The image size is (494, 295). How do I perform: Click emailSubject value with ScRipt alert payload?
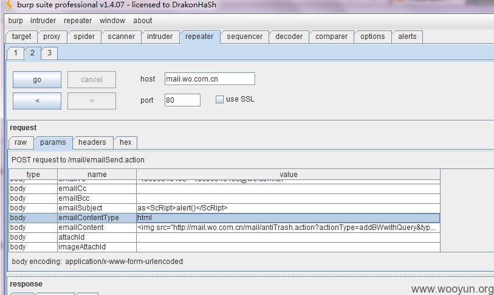click(x=288, y=208)
